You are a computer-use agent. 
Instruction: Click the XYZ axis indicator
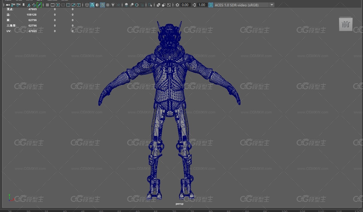11,198
